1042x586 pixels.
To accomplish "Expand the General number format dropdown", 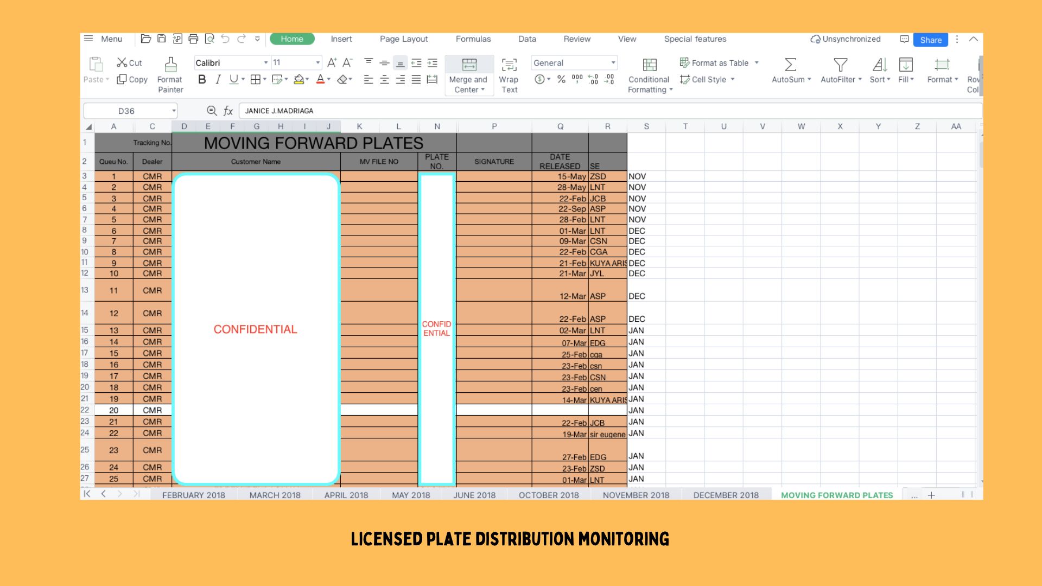I will [613, 63].
